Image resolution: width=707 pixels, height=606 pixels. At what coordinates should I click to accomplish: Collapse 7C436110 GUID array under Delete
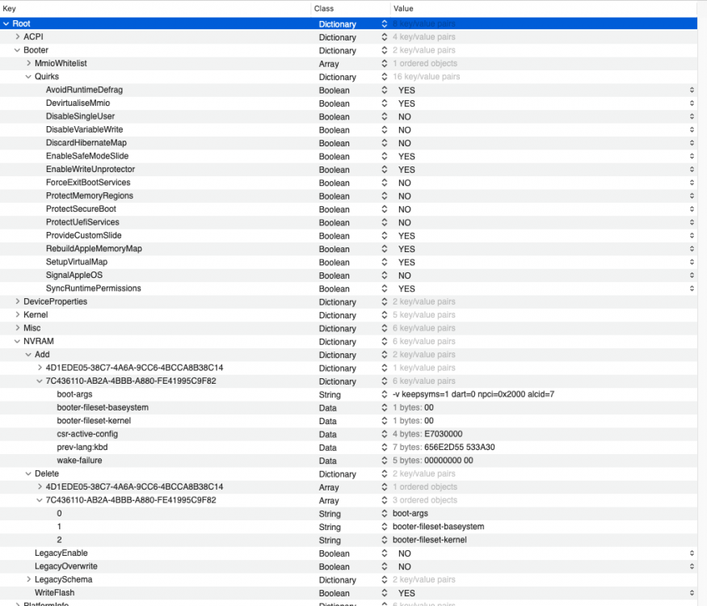point(40,500)
